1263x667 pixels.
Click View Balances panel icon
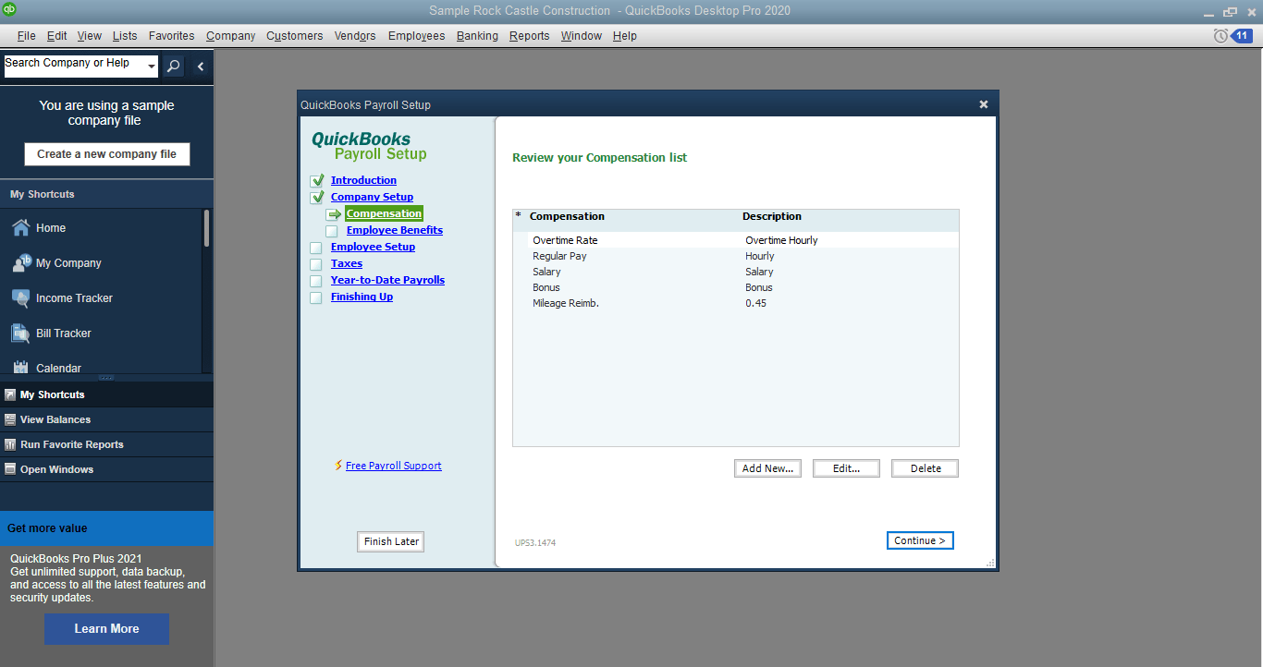coord(10,419)
